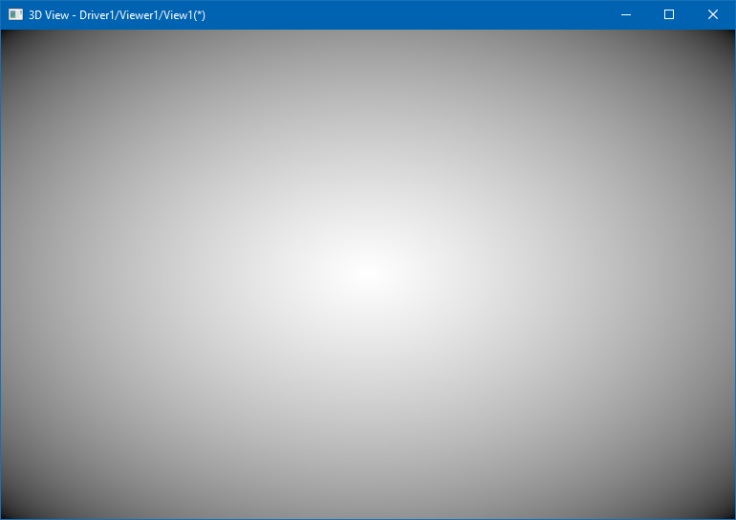Click the light gray area right of the bright center
736x520 pixels.
545,274
